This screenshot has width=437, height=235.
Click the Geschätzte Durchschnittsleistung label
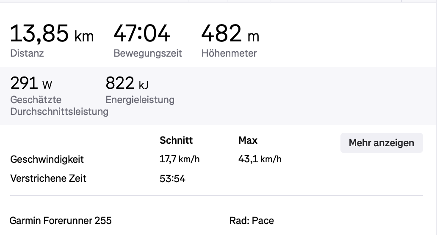(59, 106)
